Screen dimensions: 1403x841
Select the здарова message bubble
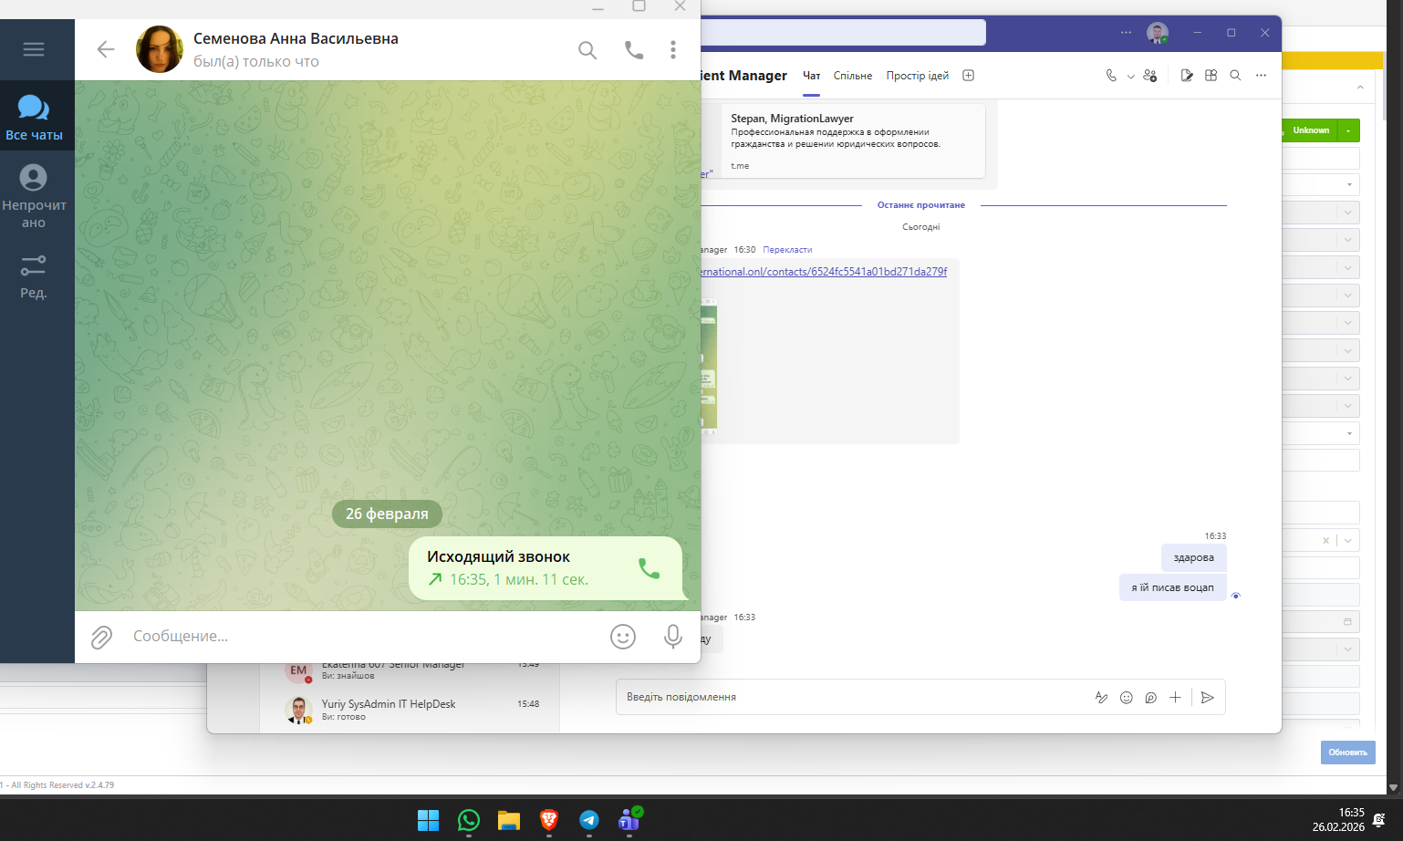(x=1194, y=557)
